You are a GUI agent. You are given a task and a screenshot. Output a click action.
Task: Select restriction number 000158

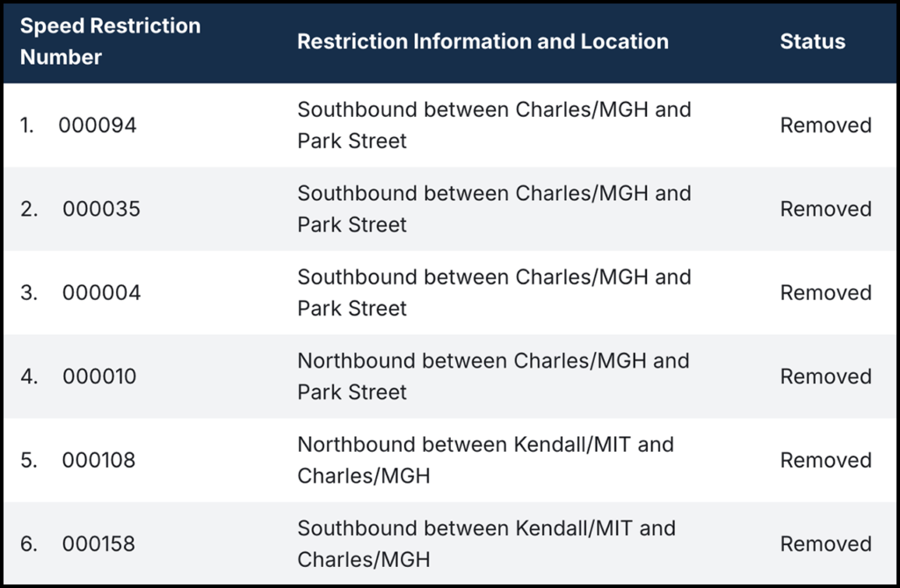(x=98, y=544)
